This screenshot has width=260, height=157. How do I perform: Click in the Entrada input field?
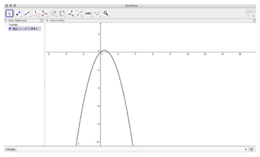click(x=132, y=149)
